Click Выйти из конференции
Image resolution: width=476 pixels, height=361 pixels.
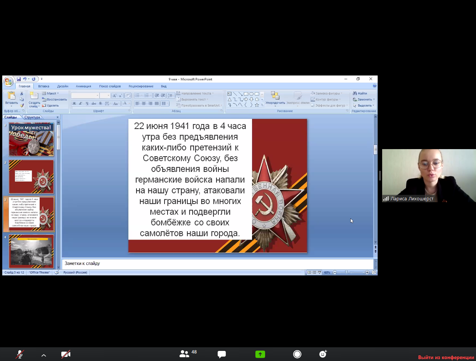point(446,357)
